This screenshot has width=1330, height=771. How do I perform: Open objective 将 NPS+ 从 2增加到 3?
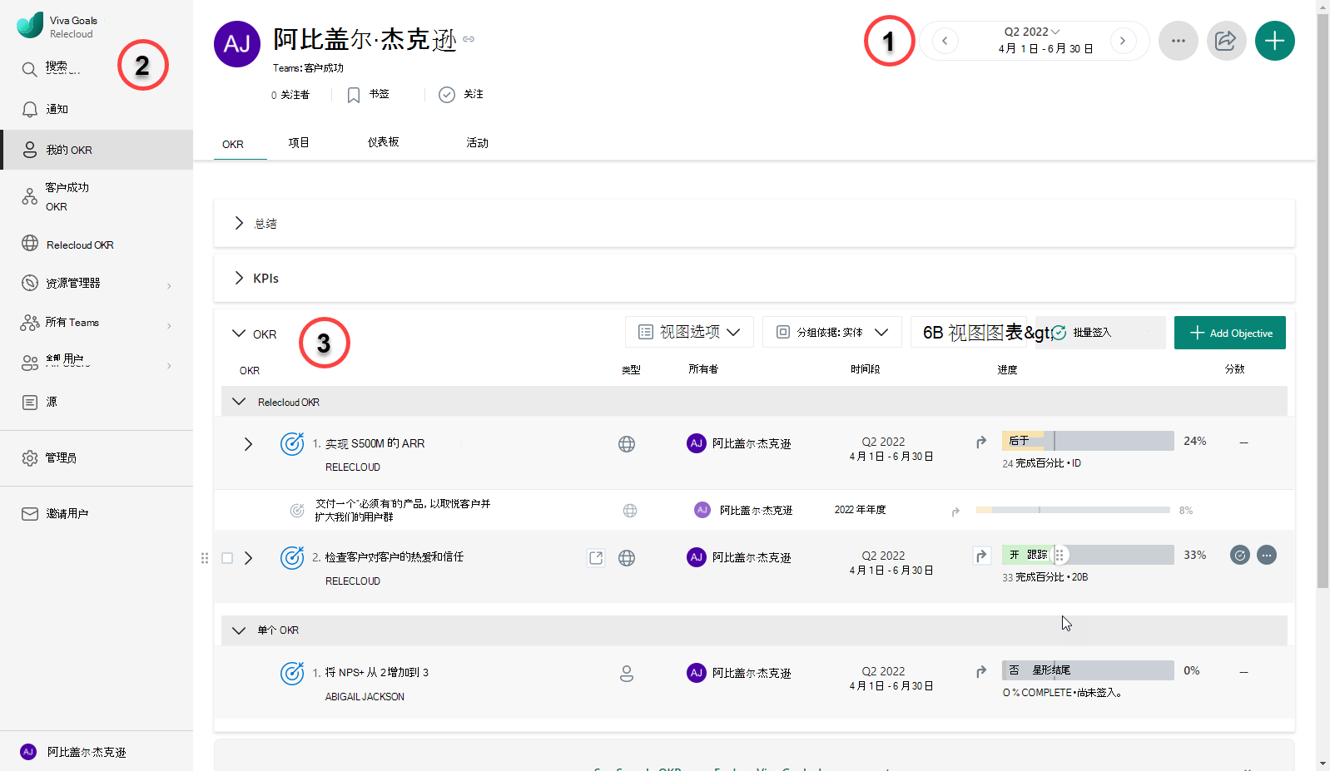[x=376, y=672]
